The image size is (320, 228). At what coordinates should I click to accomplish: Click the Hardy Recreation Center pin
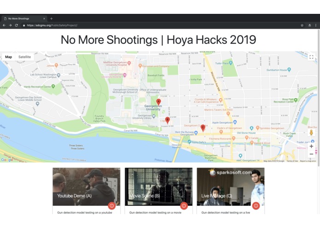(53, 86)
